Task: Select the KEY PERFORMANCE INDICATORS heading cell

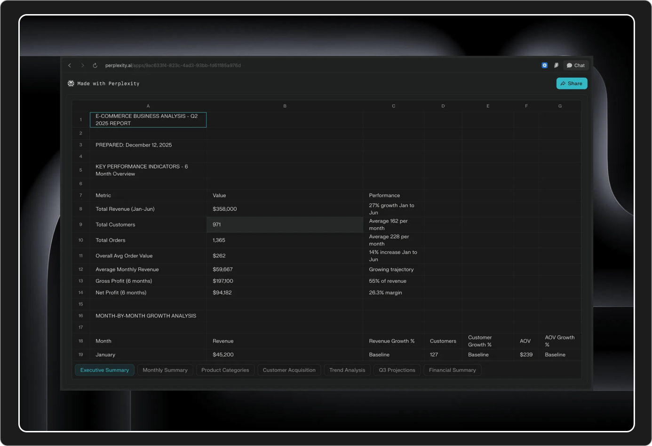Action: pyautogui.click(x=148, y=170)
